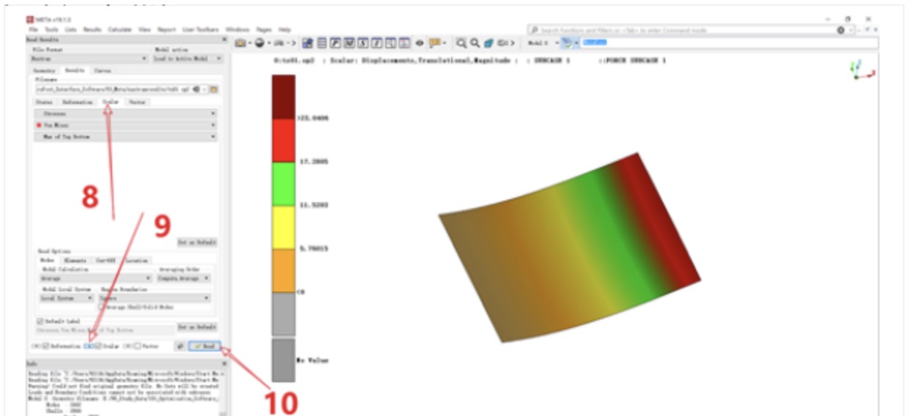Screen dimensions: 914x416
Task: Click the Read button
Action: click(x=204, y=346)
